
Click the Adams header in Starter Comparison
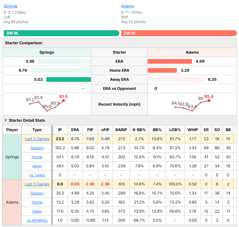click(192, 52)
